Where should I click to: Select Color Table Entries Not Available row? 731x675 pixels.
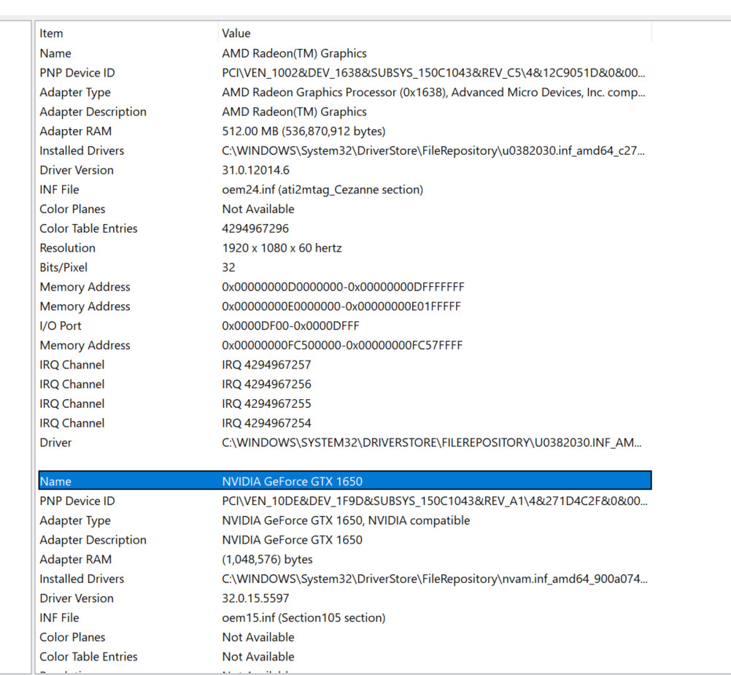tap(345, 657)
